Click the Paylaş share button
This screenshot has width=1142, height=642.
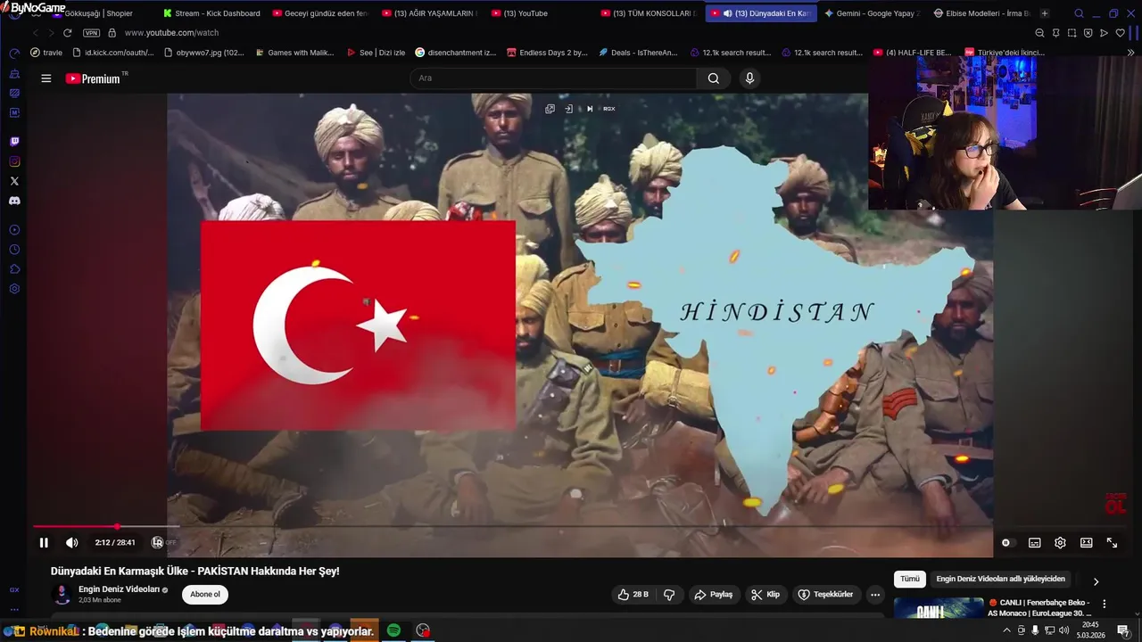pyautogui.click(x=714, y=595)
